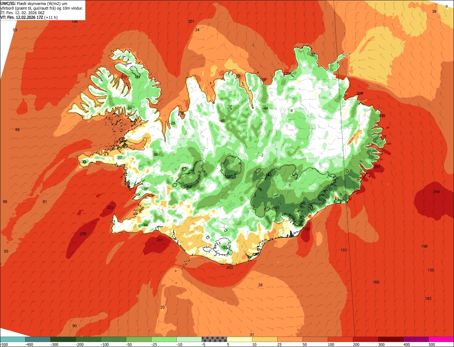Click the '201' flux value on the map
Image resolution: width=454 pixels, height=347 pixels.
[191, 22]
